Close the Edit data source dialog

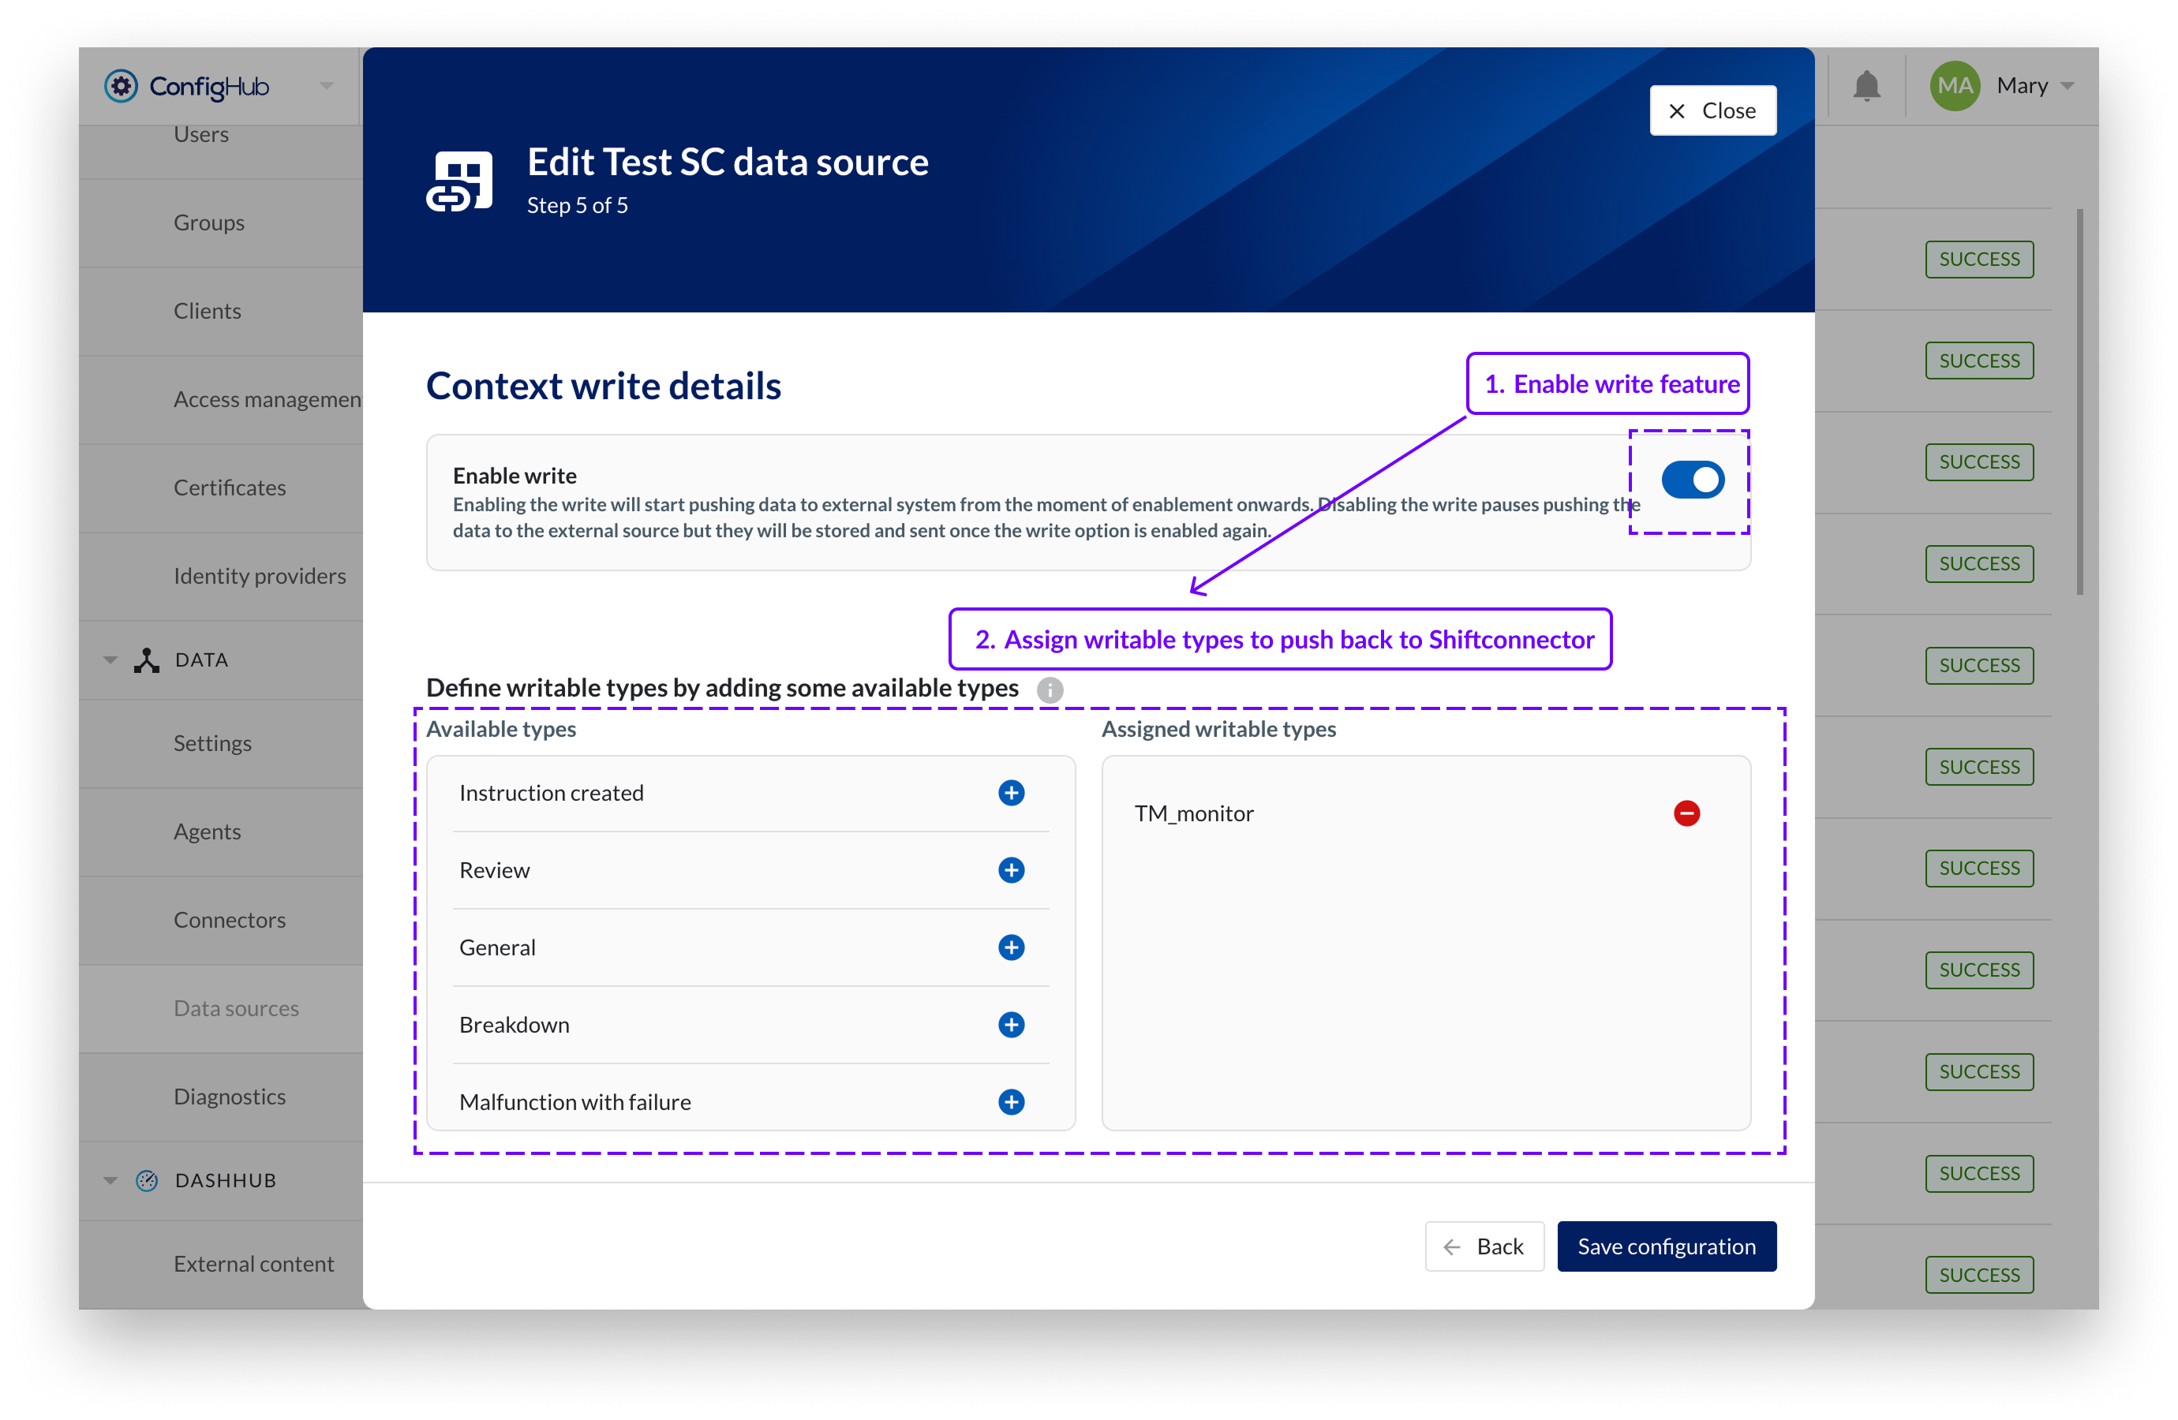click(x=1712, y=110)
